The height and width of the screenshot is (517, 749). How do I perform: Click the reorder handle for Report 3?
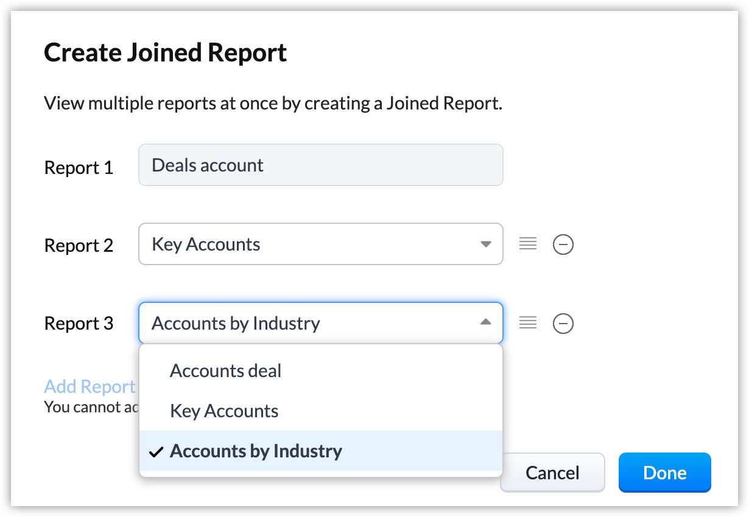point(527,323)
